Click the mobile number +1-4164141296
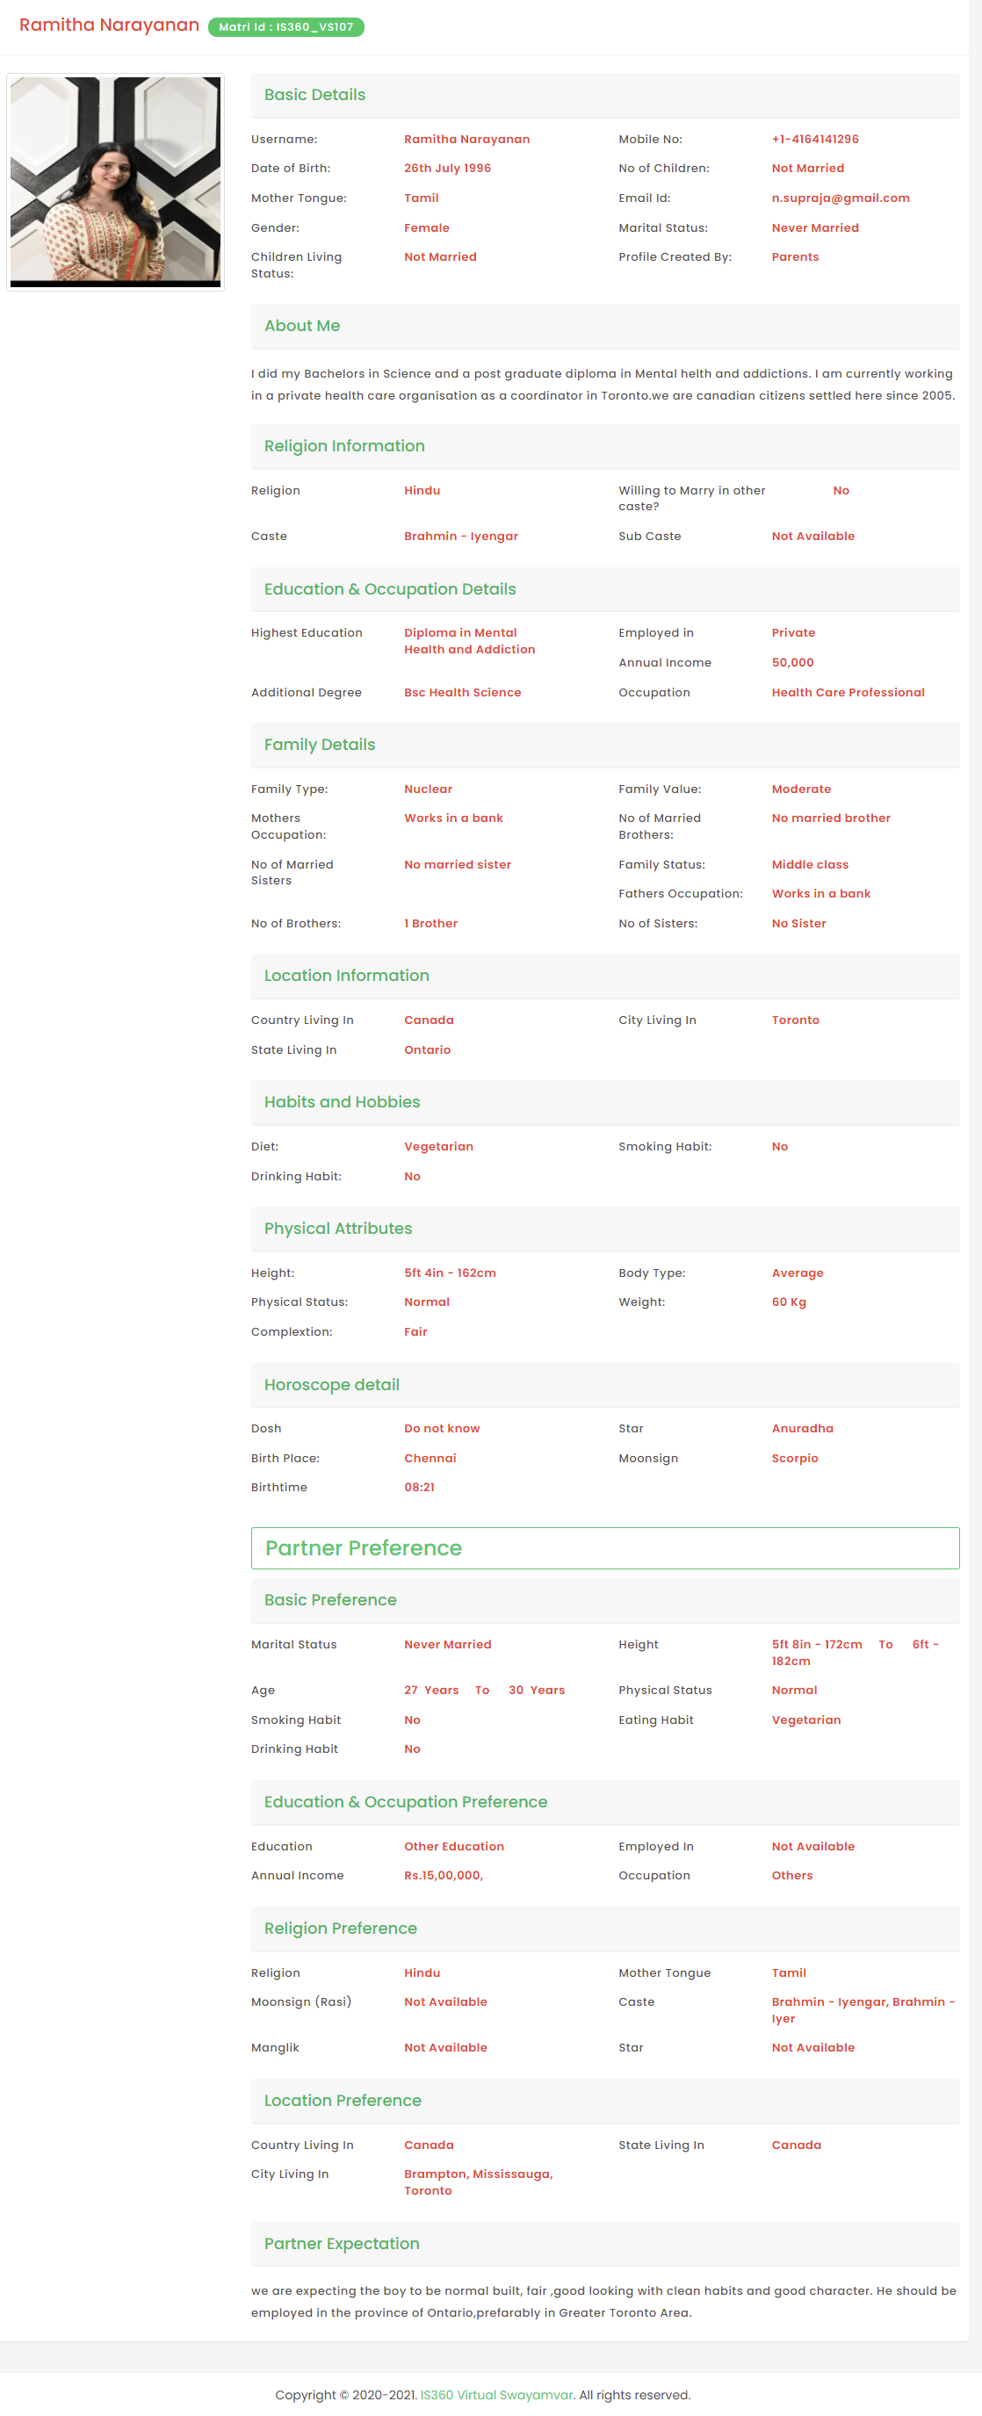 [815, 139]
